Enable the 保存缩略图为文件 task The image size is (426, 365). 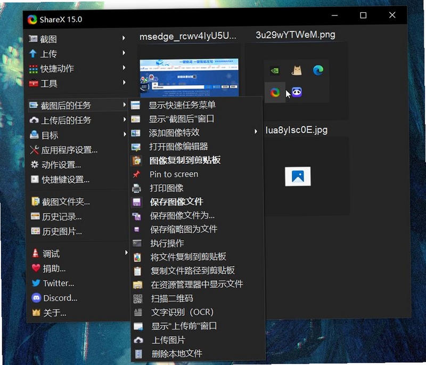tap(184, 229)
